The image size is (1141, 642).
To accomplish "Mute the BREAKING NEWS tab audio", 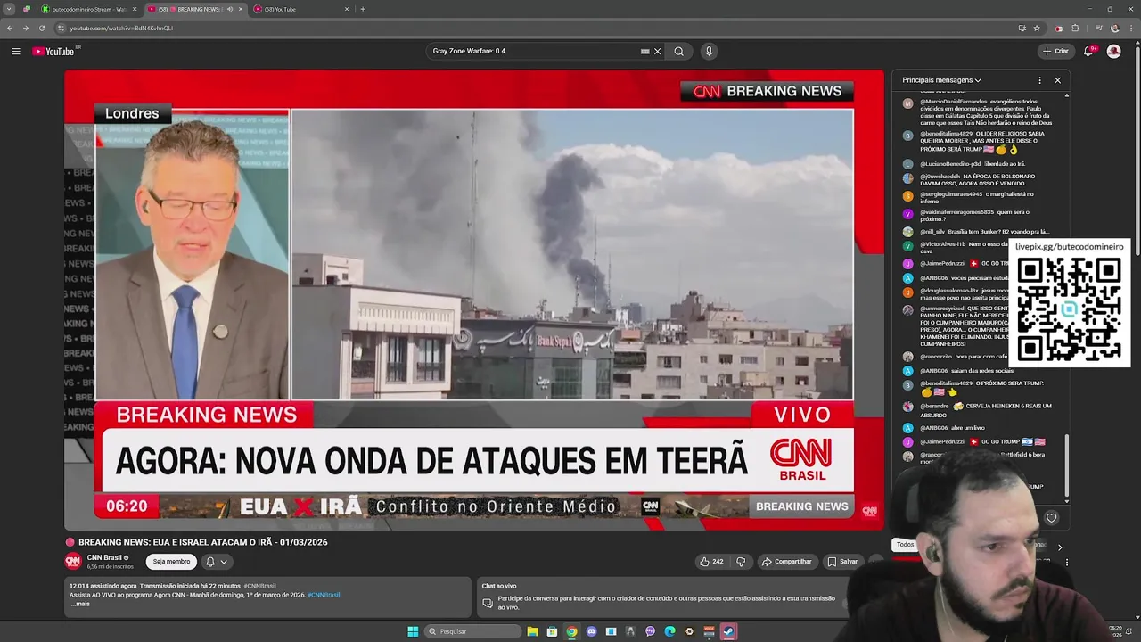I will coord(230,9).
